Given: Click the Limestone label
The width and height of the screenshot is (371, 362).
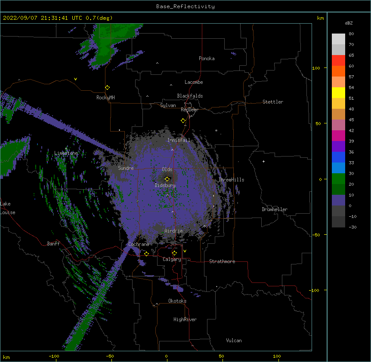Looking at the screenshot, I should tap(66, 153).
